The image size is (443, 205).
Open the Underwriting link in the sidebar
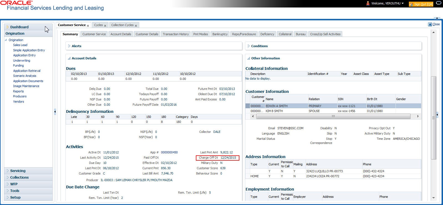pos(22,60)
